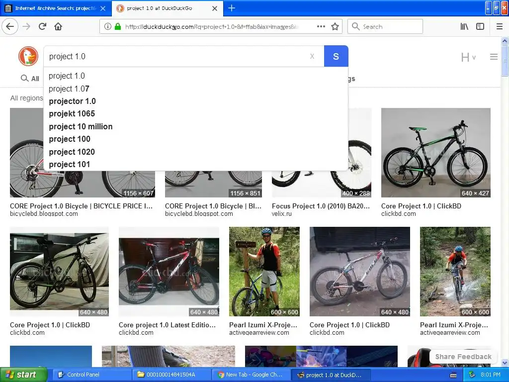
Task: Open the DuckDuckGo side menu icon
Action: pyautogui.click(x=494, y=57)
